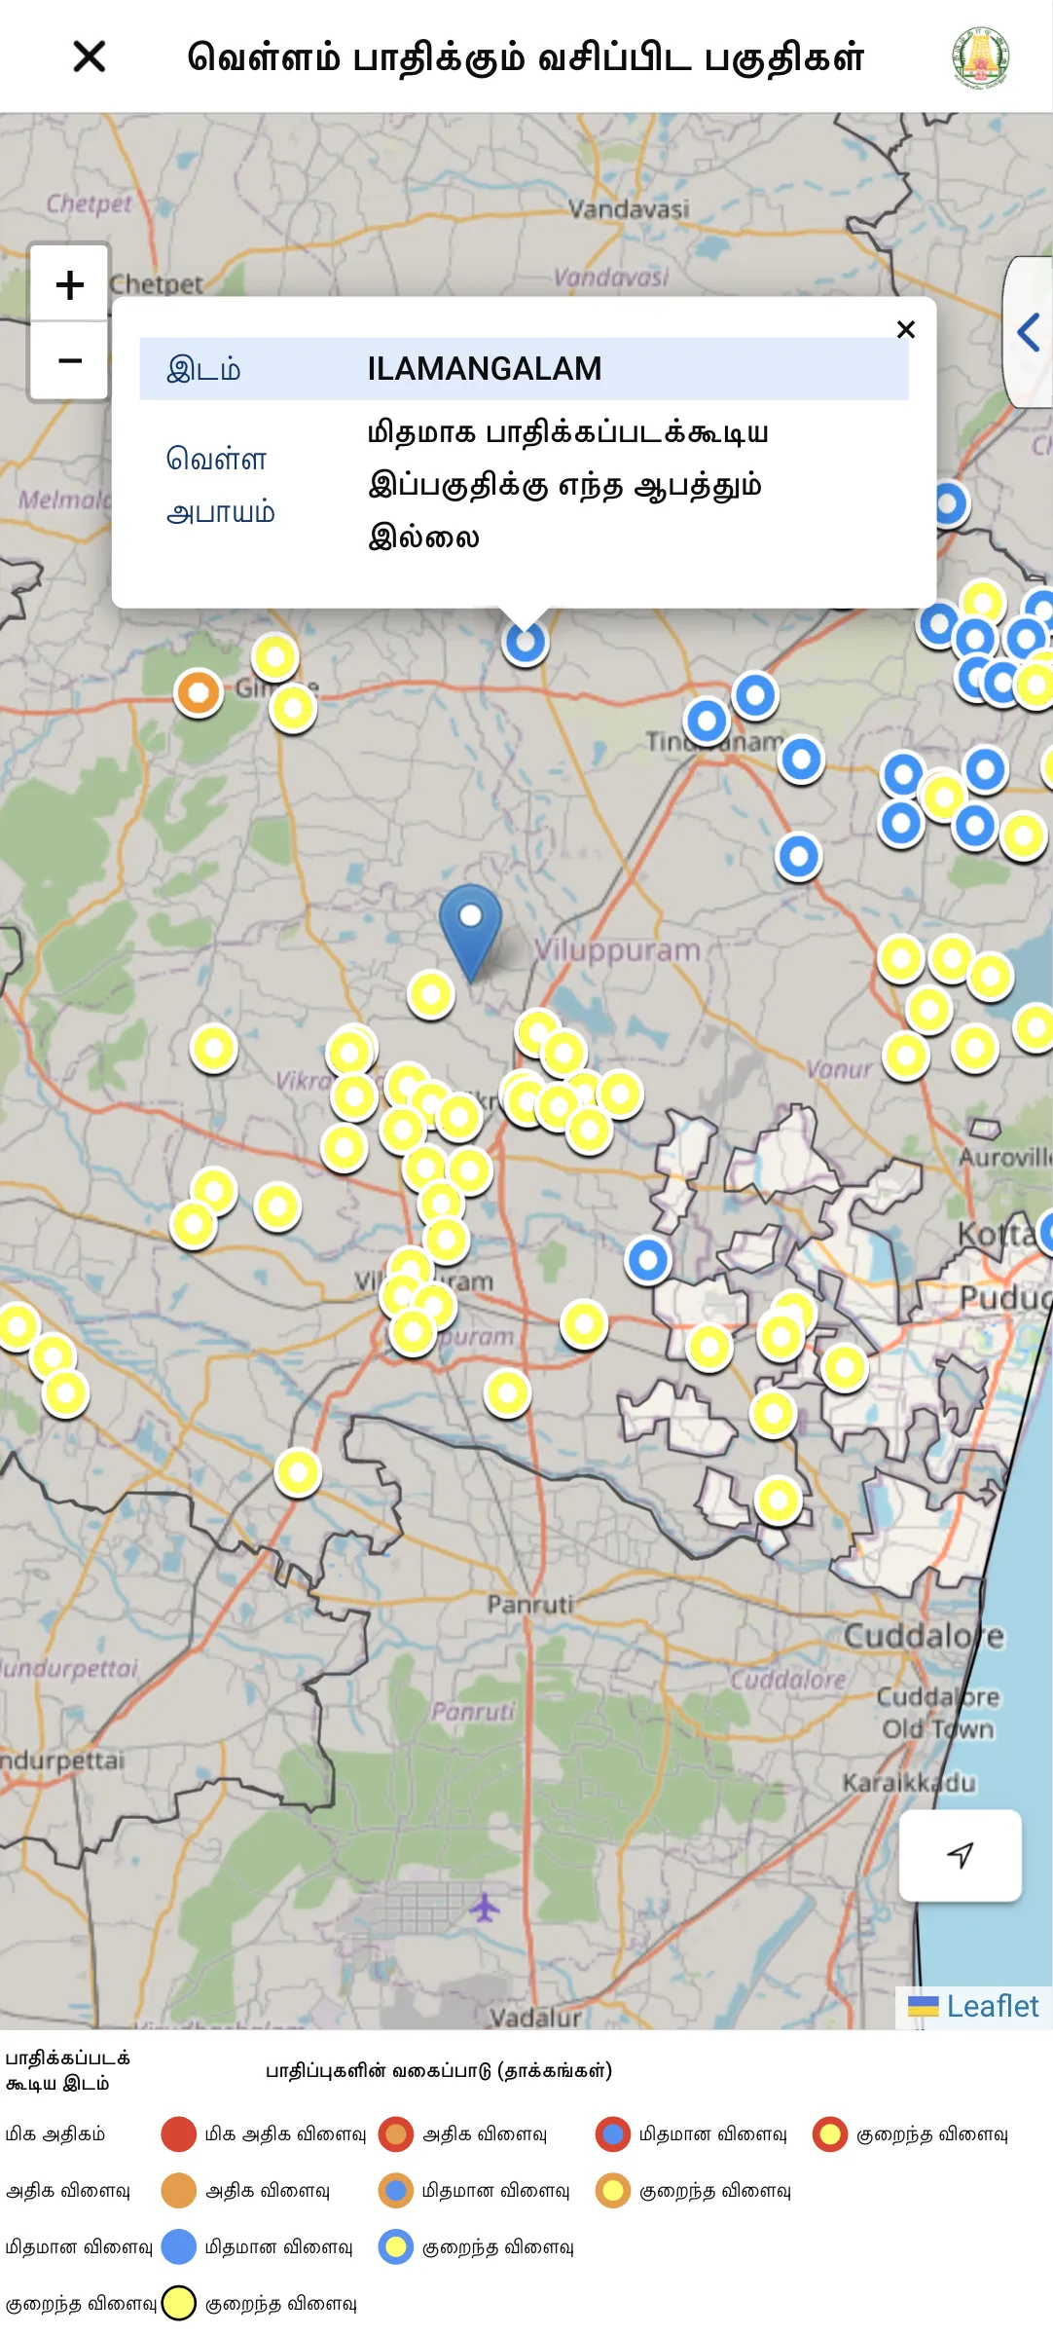Tap the ILAMANGALAM place name in popup
Viewport: 1053px width, 2336px height.
click(485, 369)
